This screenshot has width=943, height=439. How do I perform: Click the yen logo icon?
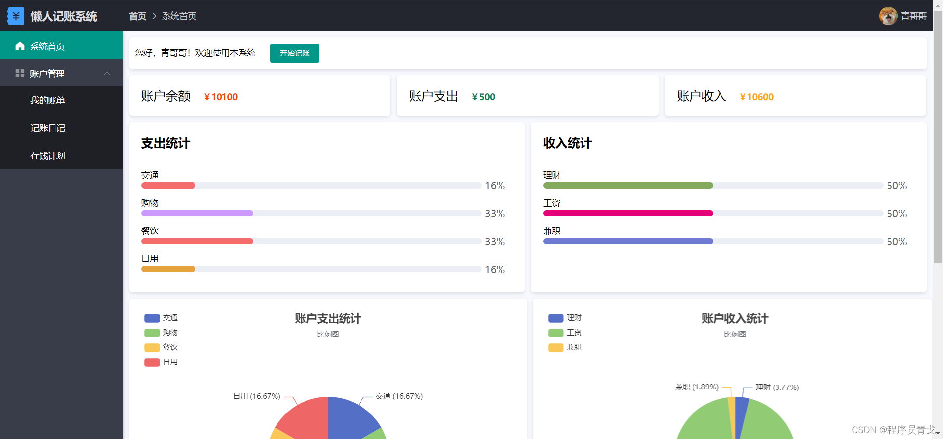(16, 16)
